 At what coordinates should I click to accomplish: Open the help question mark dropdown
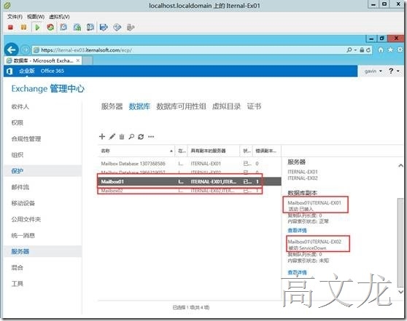click(393, 71)
